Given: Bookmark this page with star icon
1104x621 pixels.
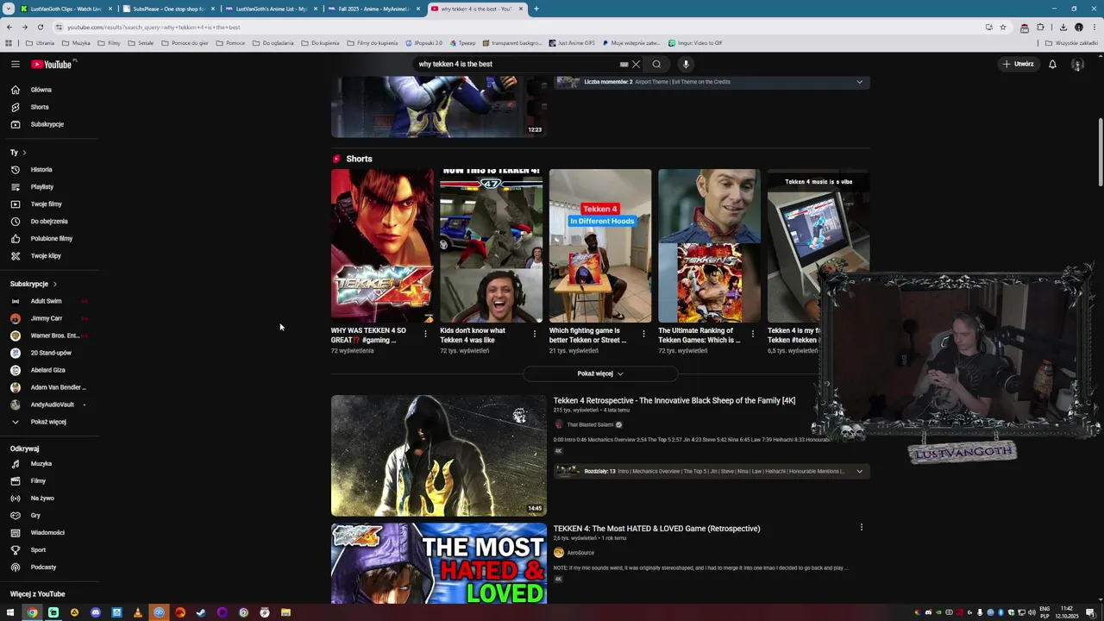Looking at the screenshot, I should coord(1002,27).
